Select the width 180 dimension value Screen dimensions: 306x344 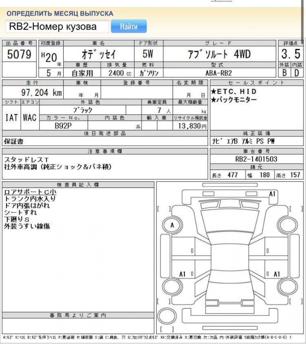pyautogui.click(x=264, y=175)
